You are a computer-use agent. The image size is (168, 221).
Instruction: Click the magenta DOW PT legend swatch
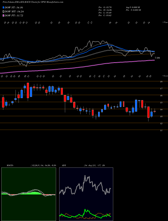point(3,15)
